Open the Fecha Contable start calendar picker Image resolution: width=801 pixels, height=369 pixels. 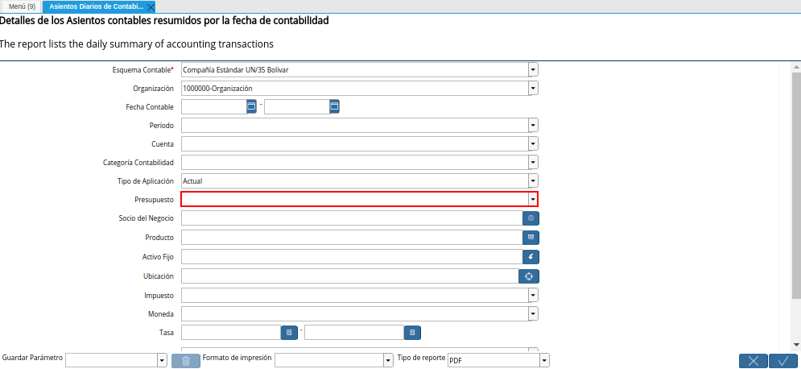point(251,106)
